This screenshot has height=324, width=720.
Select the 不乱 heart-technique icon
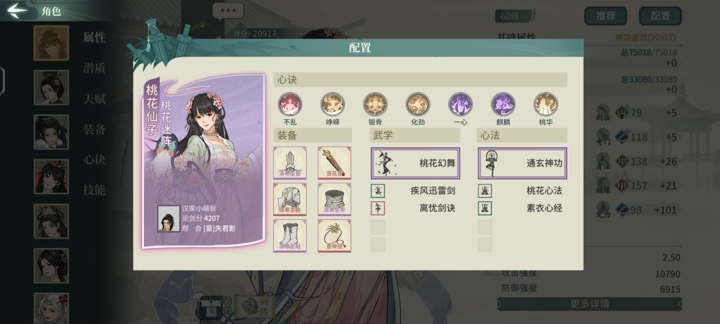[x=290, y=104]
